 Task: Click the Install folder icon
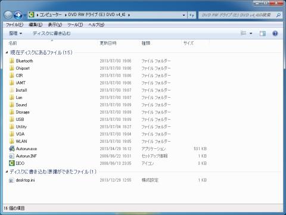click(x=12, y=90)
